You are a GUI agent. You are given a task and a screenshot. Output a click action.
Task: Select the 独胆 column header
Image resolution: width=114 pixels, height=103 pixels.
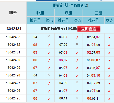pos(40,13)
